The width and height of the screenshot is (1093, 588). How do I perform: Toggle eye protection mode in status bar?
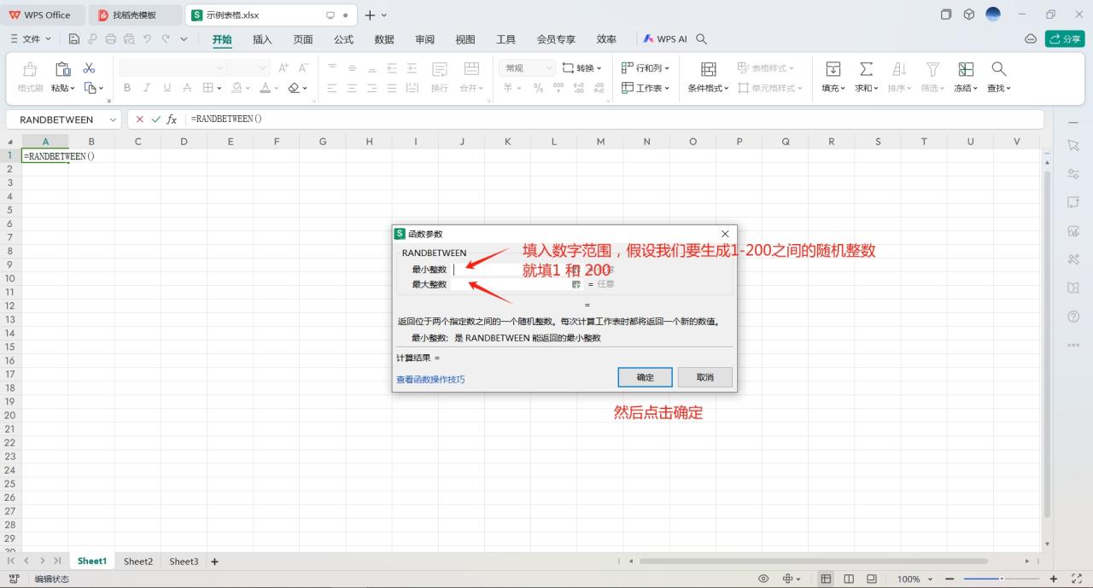point(763,579)
